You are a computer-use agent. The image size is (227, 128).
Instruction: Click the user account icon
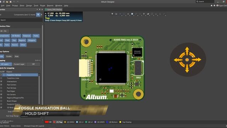pyautogui.click(x=217, y=6)
